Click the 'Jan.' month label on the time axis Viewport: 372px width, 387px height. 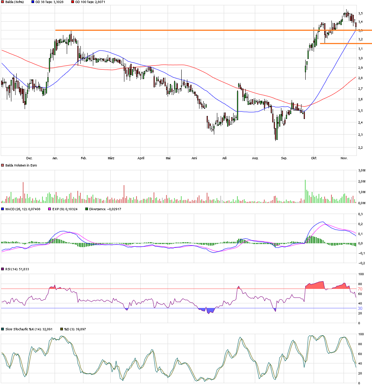55,158
